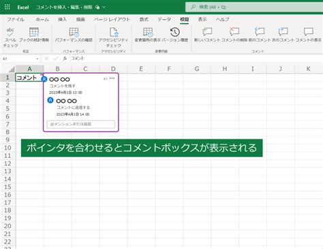Click the formula bar cancel X icon
Viewport: 323px width, 249px height.
(x=46, y=59)
